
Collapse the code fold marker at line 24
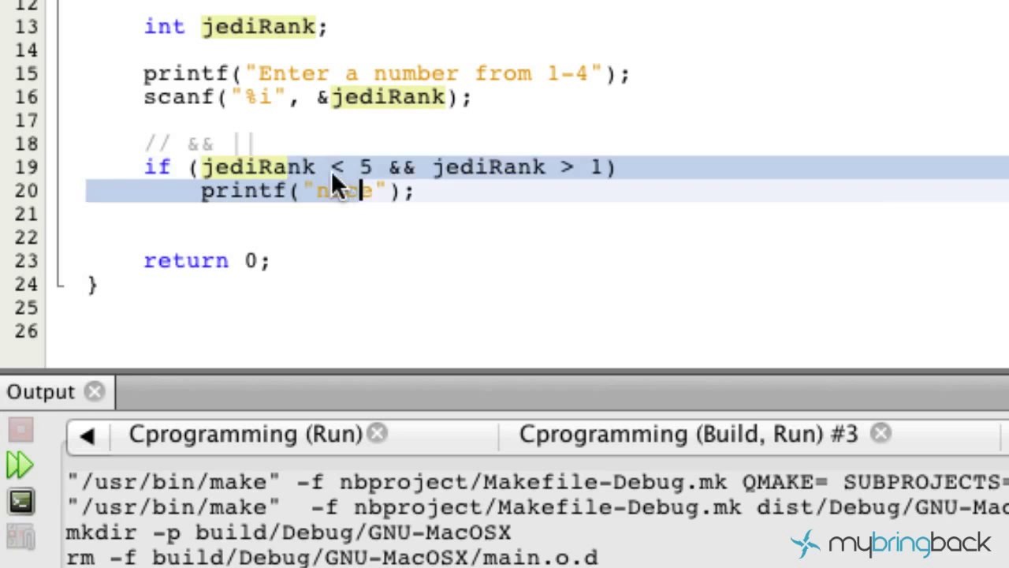(58, 285)
